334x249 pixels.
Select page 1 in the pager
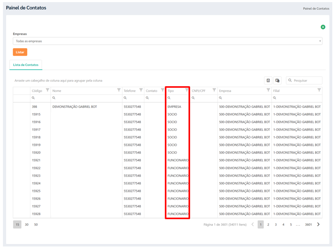click(x=261, y=224)
